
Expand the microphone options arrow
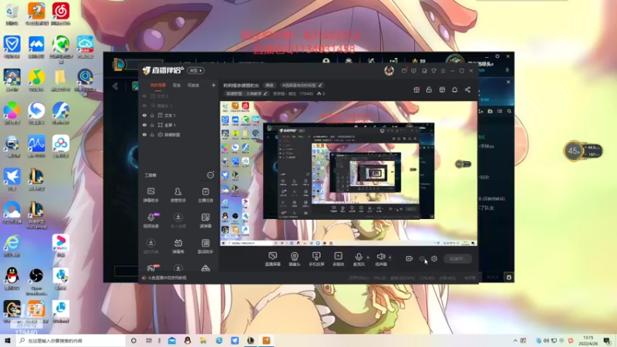pyautogui.click(x=368, y=258)
